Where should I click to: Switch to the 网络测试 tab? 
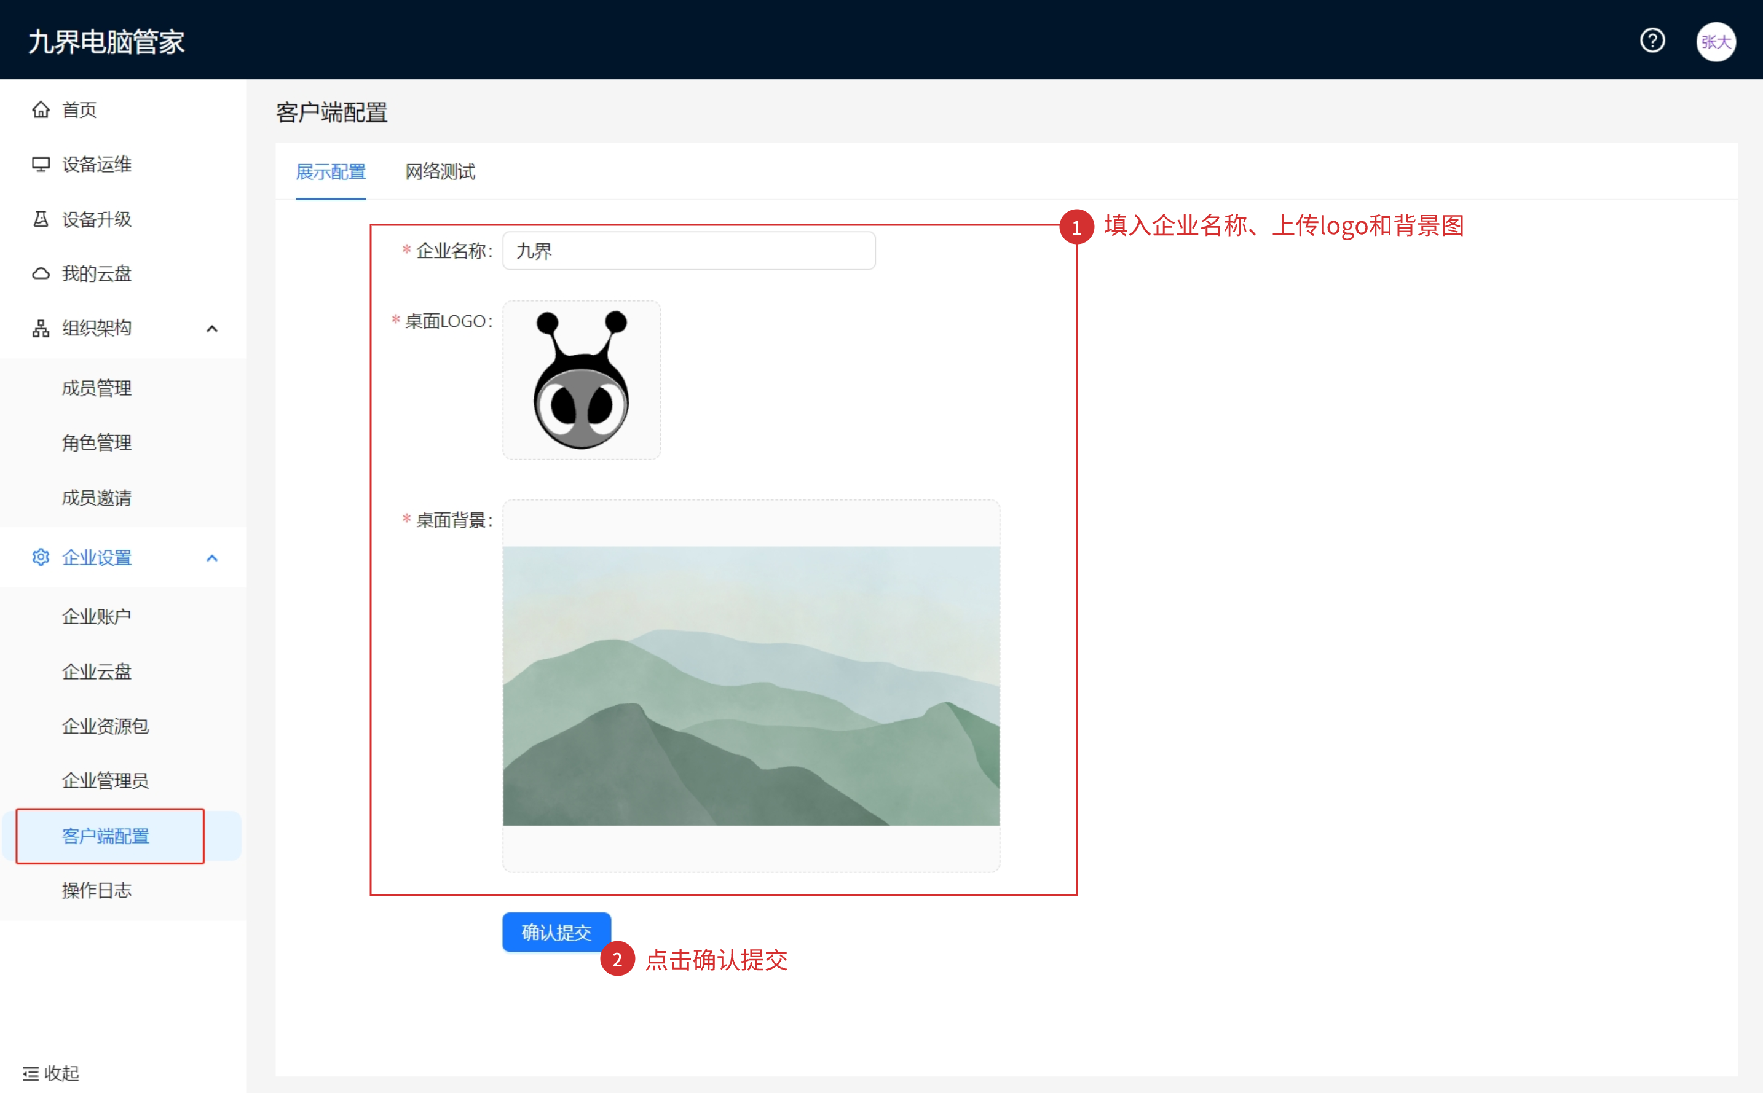coord(440,172)
